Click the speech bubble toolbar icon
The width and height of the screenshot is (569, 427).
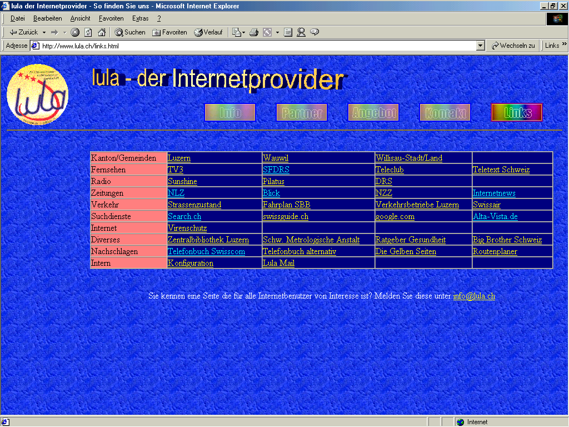tap(315, 32)
